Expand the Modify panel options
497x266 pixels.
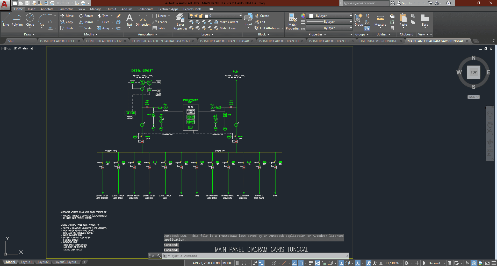point(91,34)
